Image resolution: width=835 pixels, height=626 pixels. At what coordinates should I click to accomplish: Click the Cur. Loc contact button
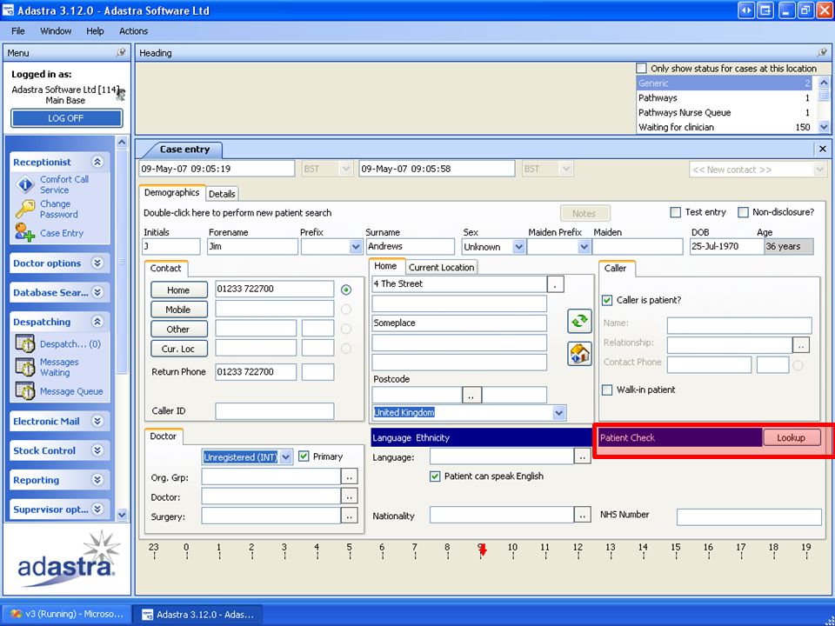(x=178, y=350)
